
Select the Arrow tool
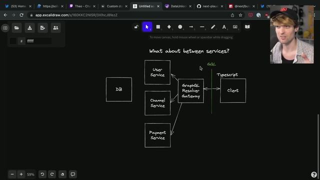pyautogui.click(x=191, y=27)
